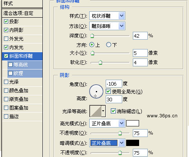Select the 内阴影 inner shadow list row

(x=22, y=30)
